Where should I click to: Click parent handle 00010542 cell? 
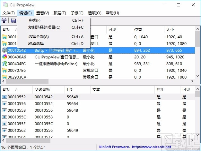(44, 97)
